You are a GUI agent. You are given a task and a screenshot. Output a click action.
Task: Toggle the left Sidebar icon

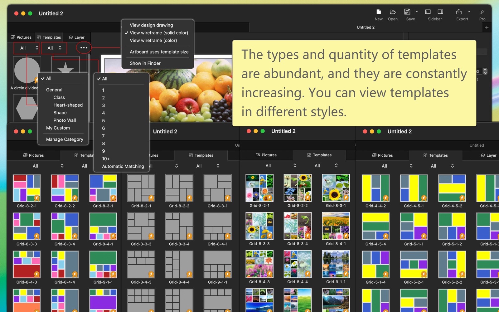coord(428,12)
